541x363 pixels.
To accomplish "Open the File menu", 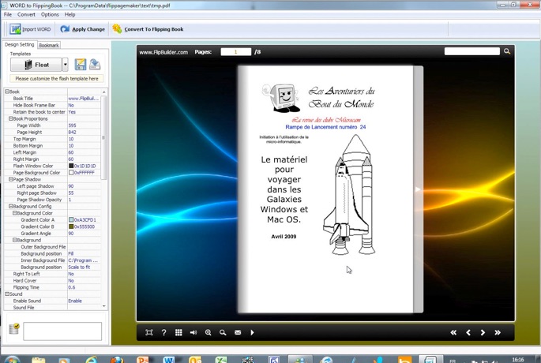I will click(x=8, y=14).
